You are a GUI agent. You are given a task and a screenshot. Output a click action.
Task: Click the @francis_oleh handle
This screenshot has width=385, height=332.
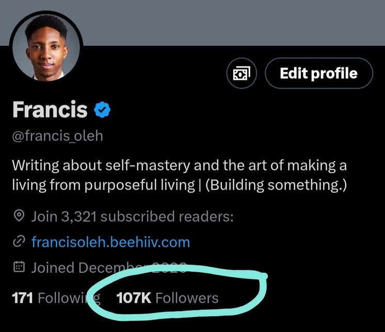pos(57,136)
